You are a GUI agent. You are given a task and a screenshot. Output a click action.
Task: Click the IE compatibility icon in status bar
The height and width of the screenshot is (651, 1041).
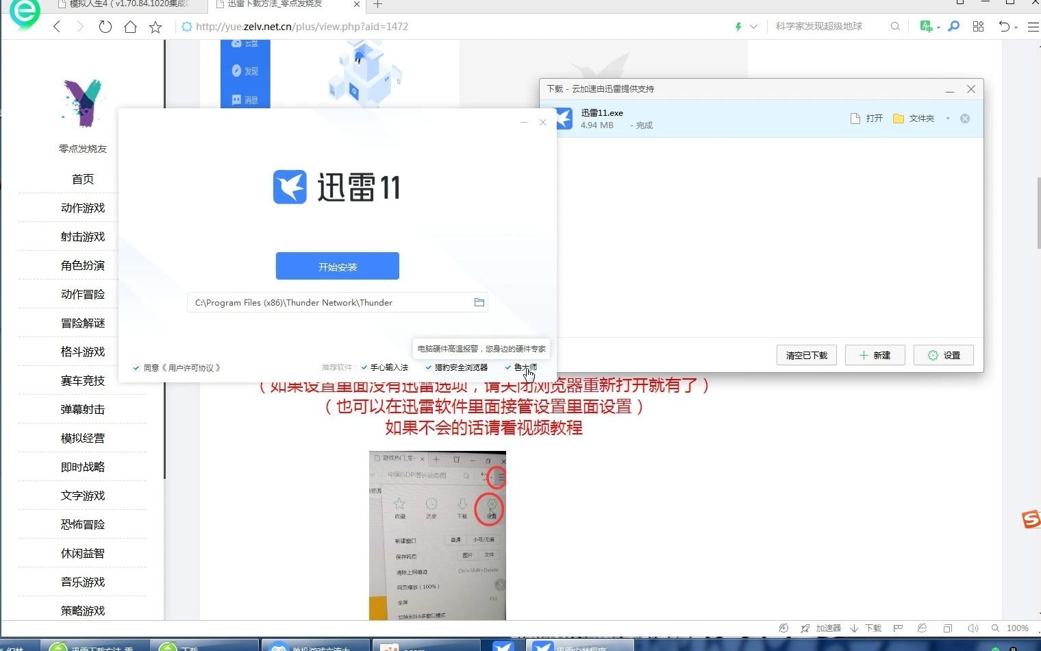[x=922, y=628]
